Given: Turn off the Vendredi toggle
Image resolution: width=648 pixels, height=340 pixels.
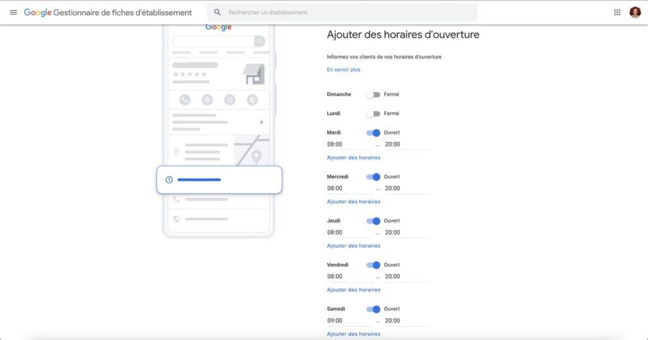Looking at the screenshot, I should pyautogui.click(x=373, y=265).
